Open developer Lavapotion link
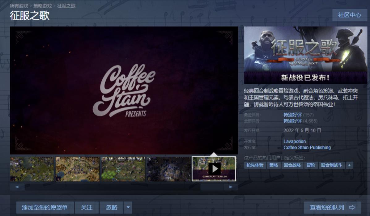This screenshot has width=370, height=216. pyautogui.click(x=295, y=142)
